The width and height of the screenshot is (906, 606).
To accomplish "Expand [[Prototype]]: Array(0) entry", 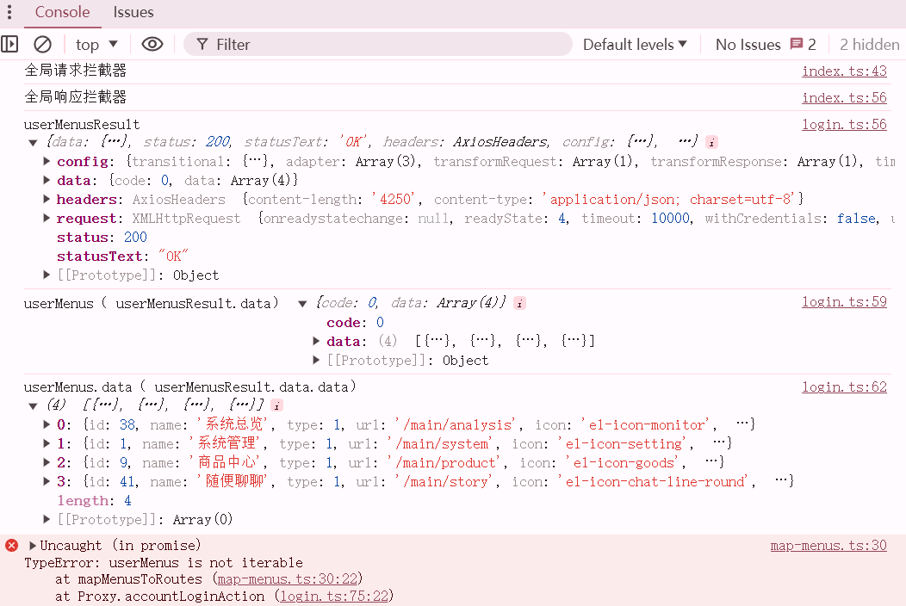I will (47, 519).
